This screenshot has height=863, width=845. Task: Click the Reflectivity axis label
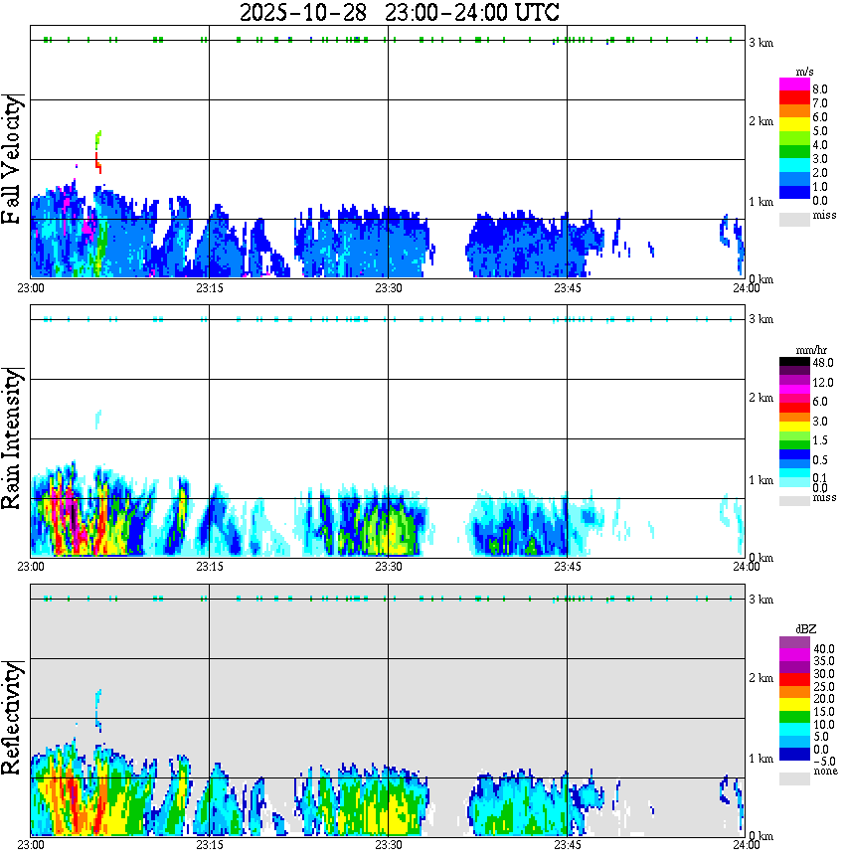coord(12,718)
